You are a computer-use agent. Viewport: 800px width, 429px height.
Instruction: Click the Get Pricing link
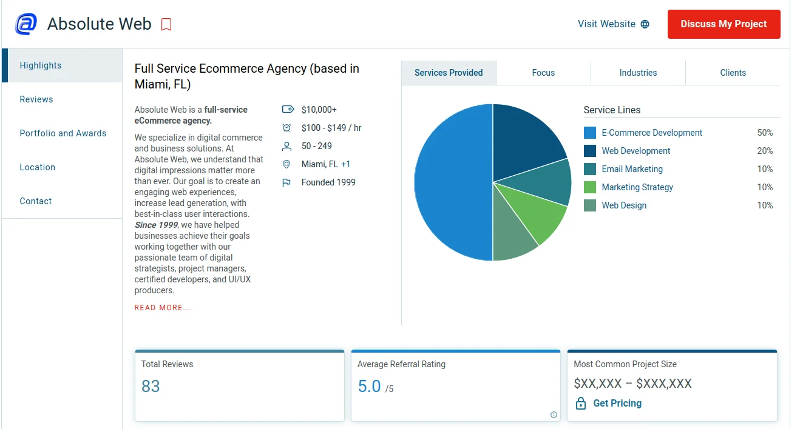tap(617, 404)
